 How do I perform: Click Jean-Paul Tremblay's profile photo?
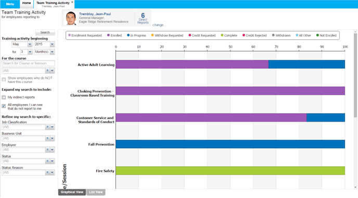tap(71, 18)
